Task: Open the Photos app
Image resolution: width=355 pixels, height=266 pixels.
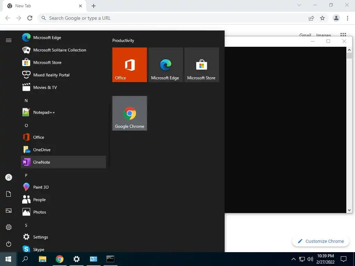Action: click(63, 212)
